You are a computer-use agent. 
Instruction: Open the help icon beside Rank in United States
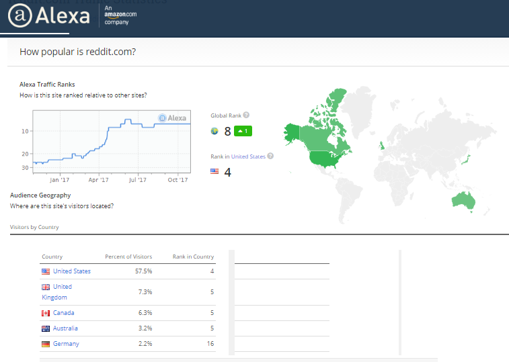coord(270,156)
